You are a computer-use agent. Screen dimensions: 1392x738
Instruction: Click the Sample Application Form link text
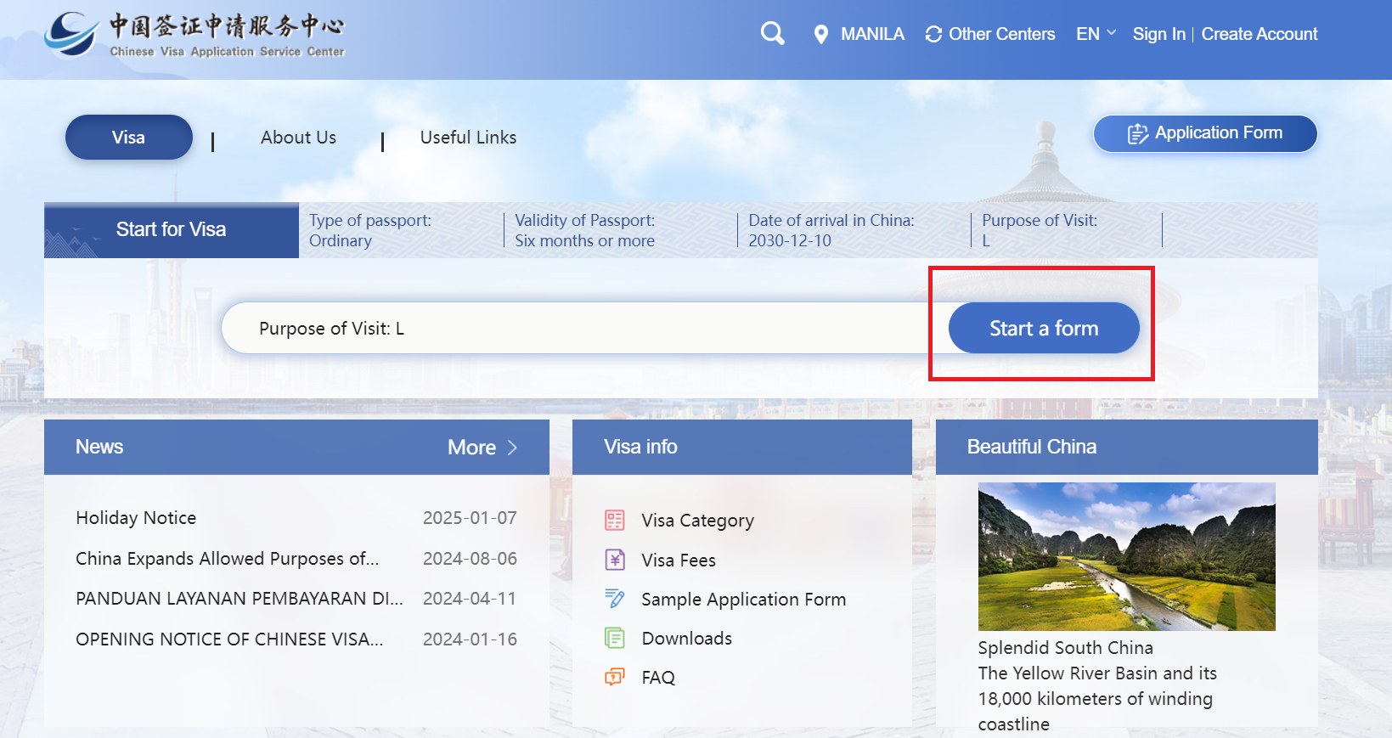coord(744,600)
